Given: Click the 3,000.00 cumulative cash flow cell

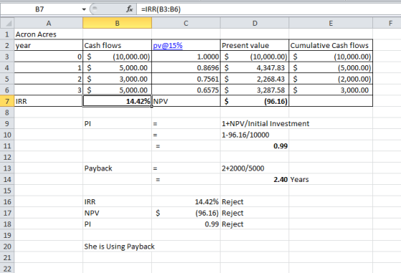Looking at the screenshot, I should pyautogui.click(x=331, y=90).
